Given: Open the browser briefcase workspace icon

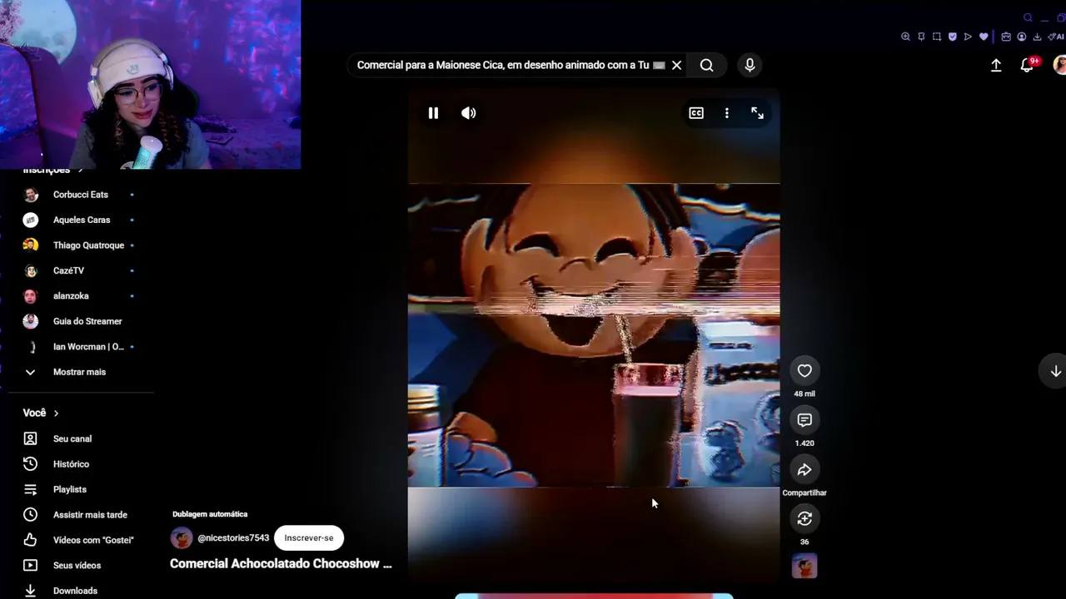Looking at the screenshot, I should (x=1006, y=37).
